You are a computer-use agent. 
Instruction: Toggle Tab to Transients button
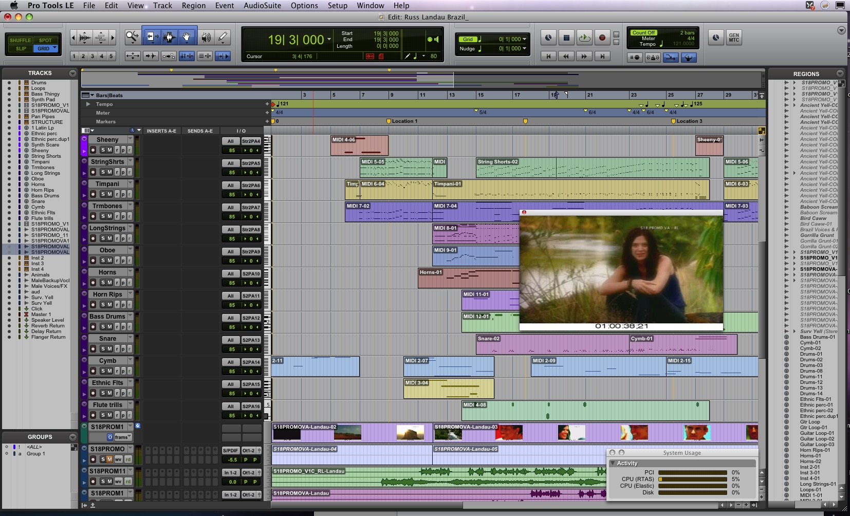pos(151,56)
